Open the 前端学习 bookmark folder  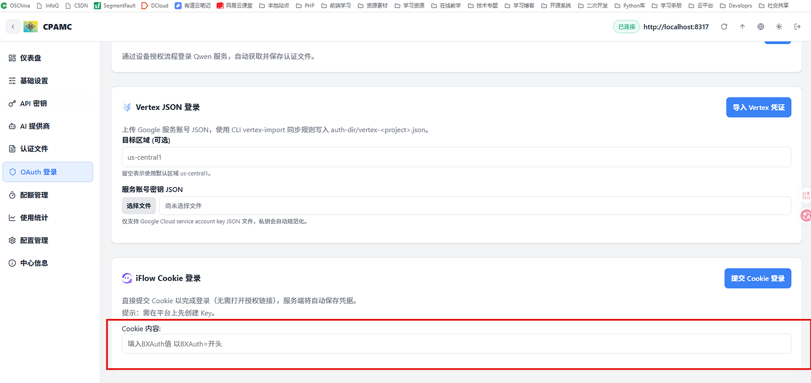[x=336, y=5]
